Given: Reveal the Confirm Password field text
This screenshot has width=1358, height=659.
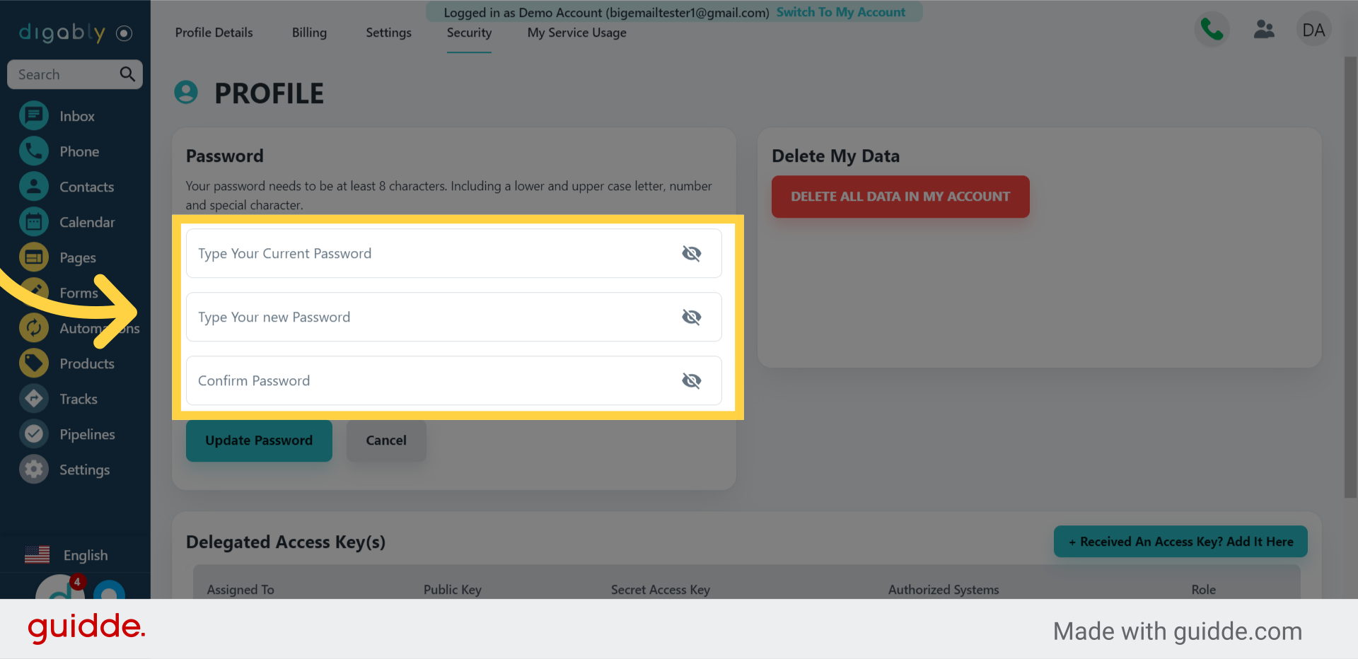Looking at the screenshot, I should pos(691,380).
